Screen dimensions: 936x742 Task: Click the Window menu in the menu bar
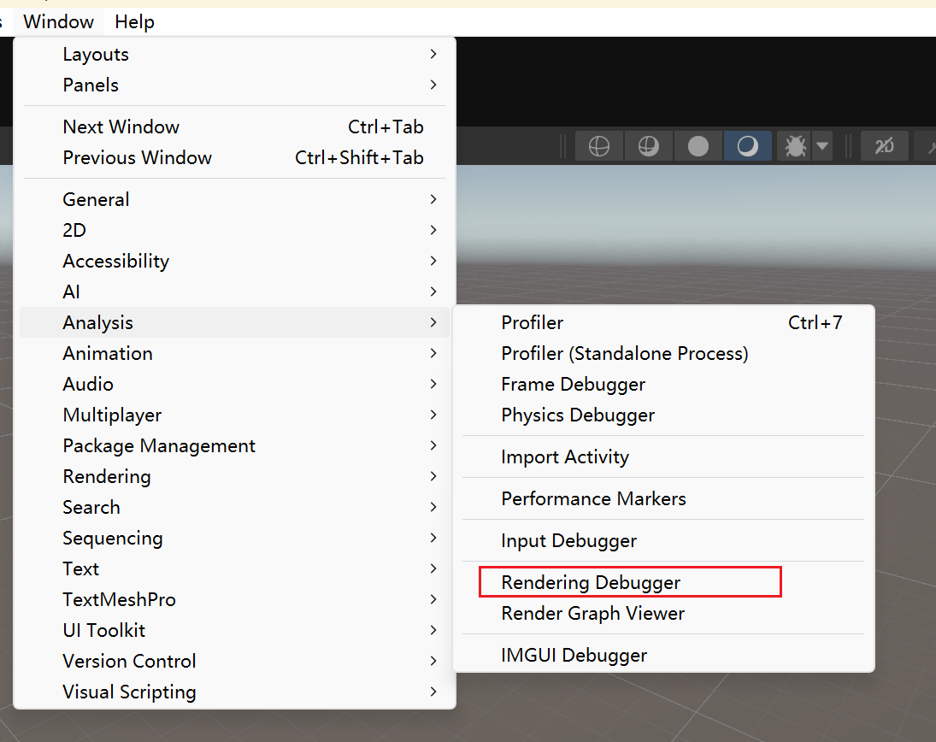(58, 21)
